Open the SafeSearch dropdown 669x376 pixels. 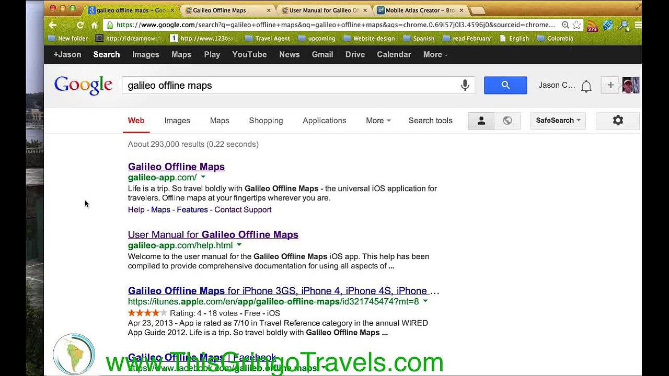(x=558, y=121)
